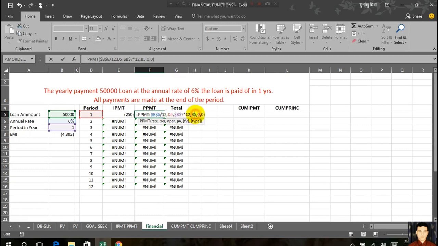Image resolution: width=438 pixels, height=246 pixels.
Task: Open File Explorer from the taskbar
Action: 71,244
